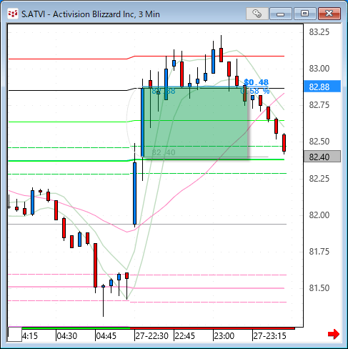
Task: Click the window title S.ATVI text
Action: point(33,14)
